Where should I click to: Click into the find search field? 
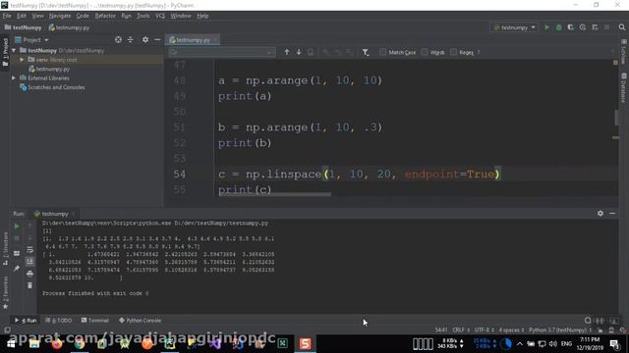point(221,52)
